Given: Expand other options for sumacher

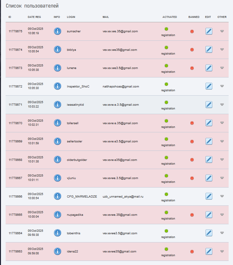Looking at the screenshot, I should (222, 31).
